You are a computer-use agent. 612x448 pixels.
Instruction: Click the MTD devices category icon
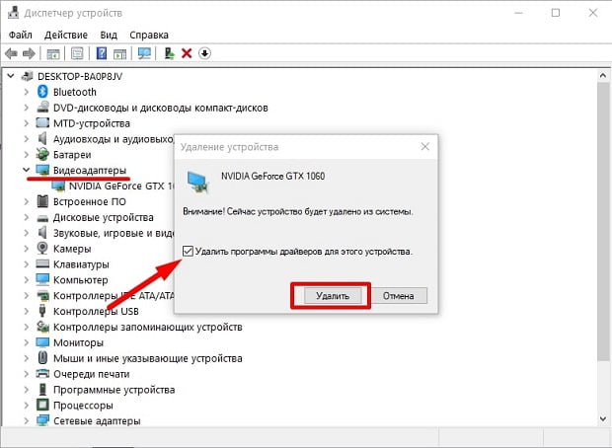[42, 123]
